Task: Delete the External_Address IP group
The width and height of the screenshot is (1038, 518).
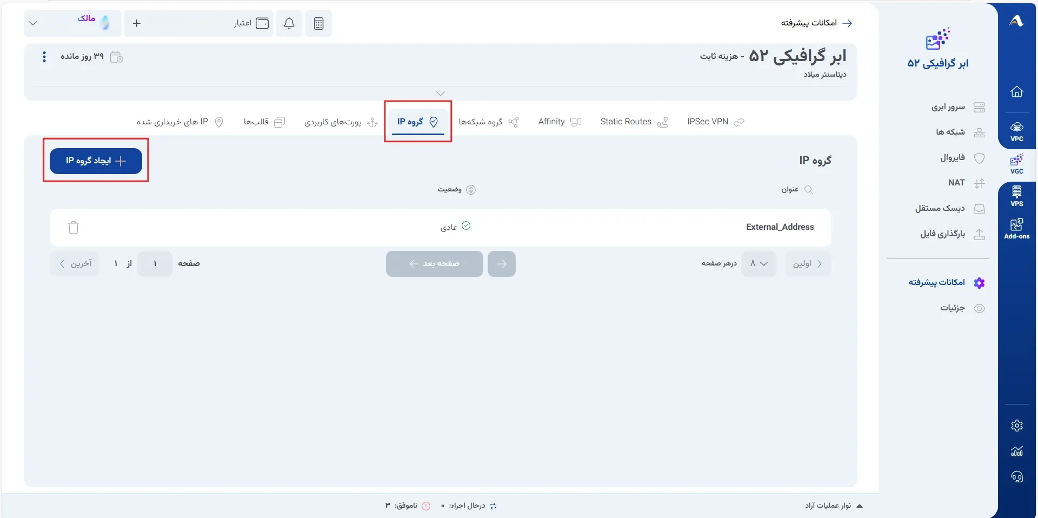Action: point(74,228)
